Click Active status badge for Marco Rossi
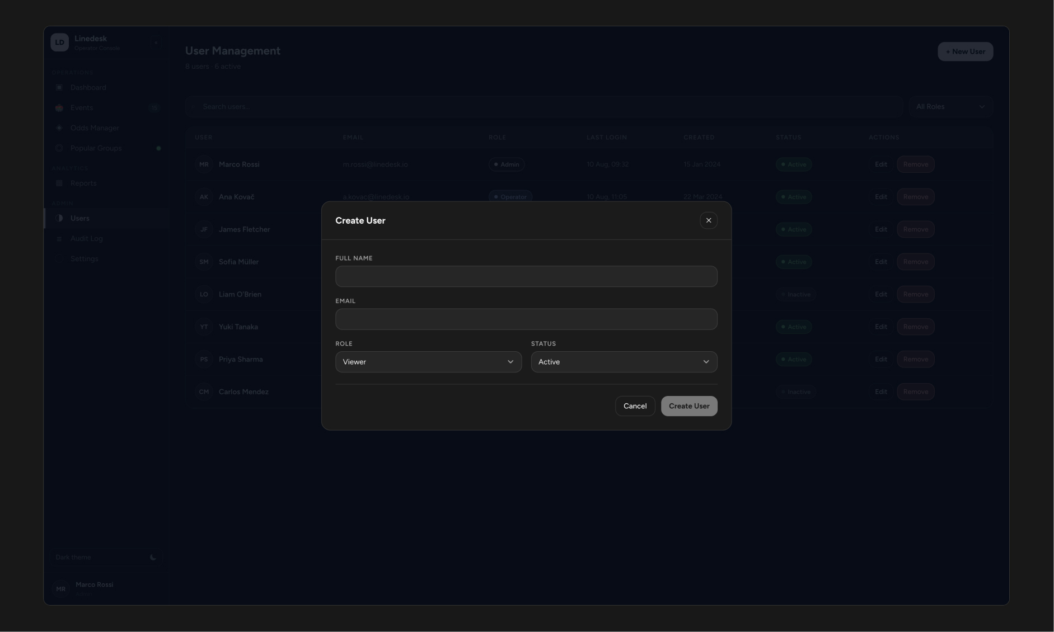The width and height of the screenshot is (1054, 632). pos(793,164)
